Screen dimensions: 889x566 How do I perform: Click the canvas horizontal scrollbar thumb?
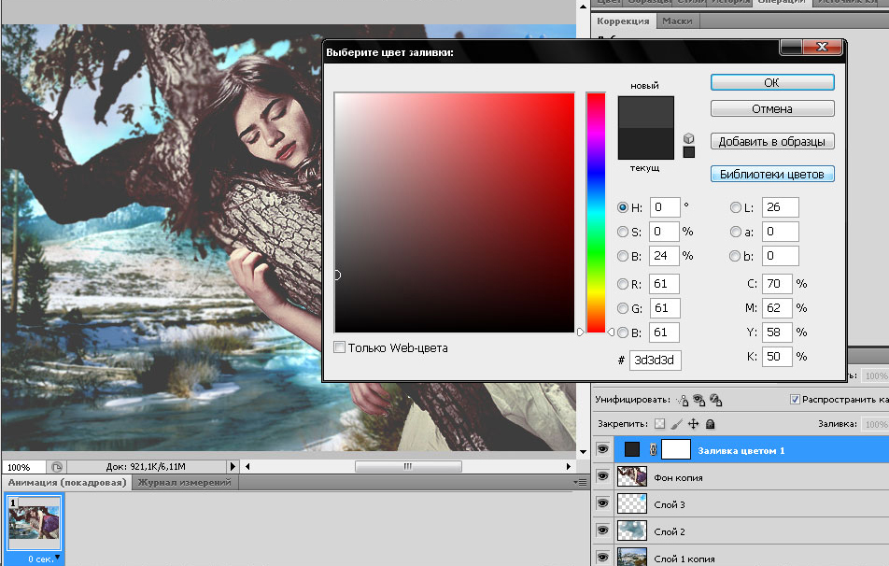pos(408,466)
